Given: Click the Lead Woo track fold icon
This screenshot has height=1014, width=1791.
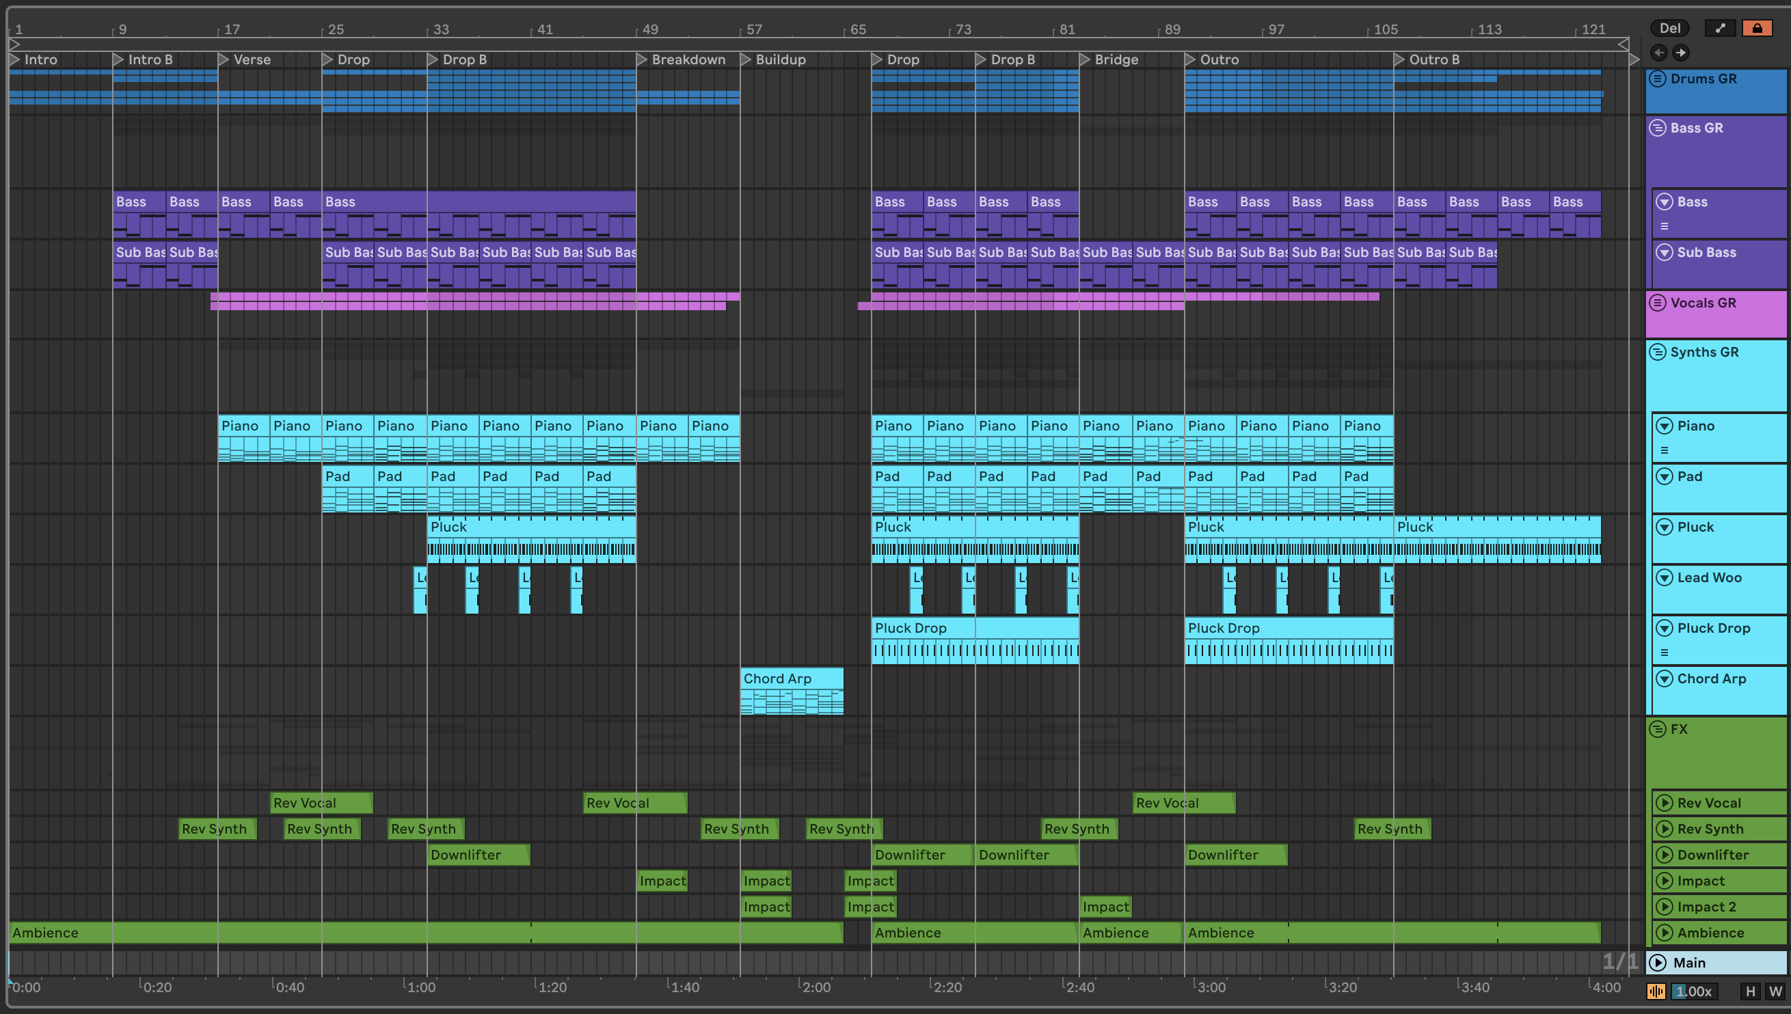Looking at the screenshot, I should pyautogui.click(x=1665, y=577).
